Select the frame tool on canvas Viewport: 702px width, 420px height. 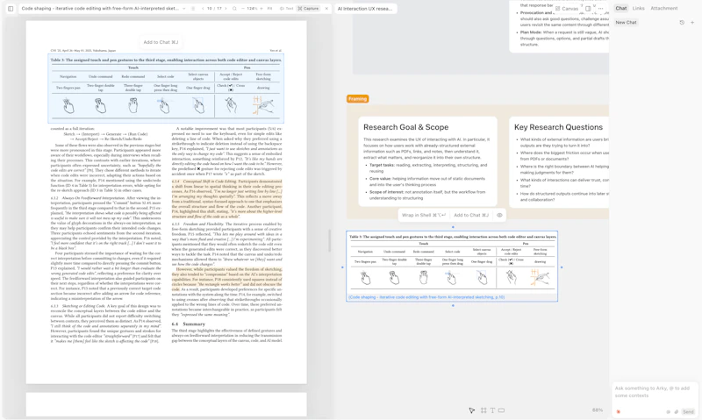[x=484, y=410]
